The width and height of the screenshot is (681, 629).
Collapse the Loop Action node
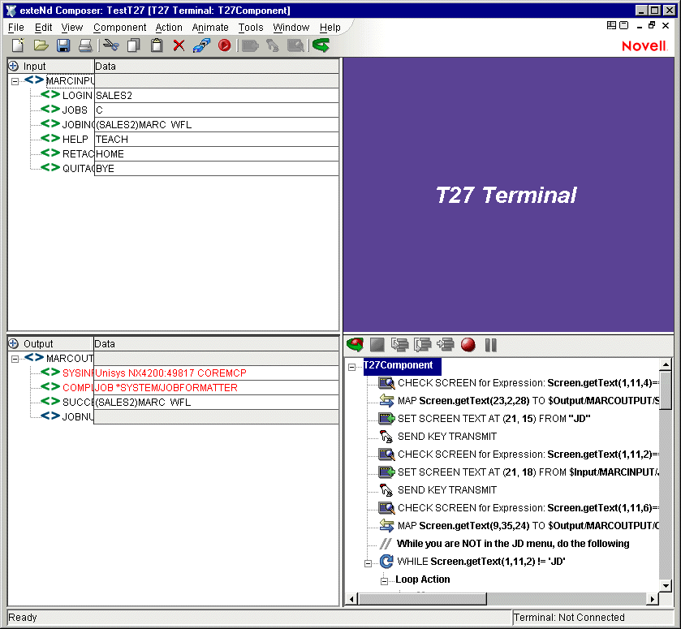(x=384, y=581)
